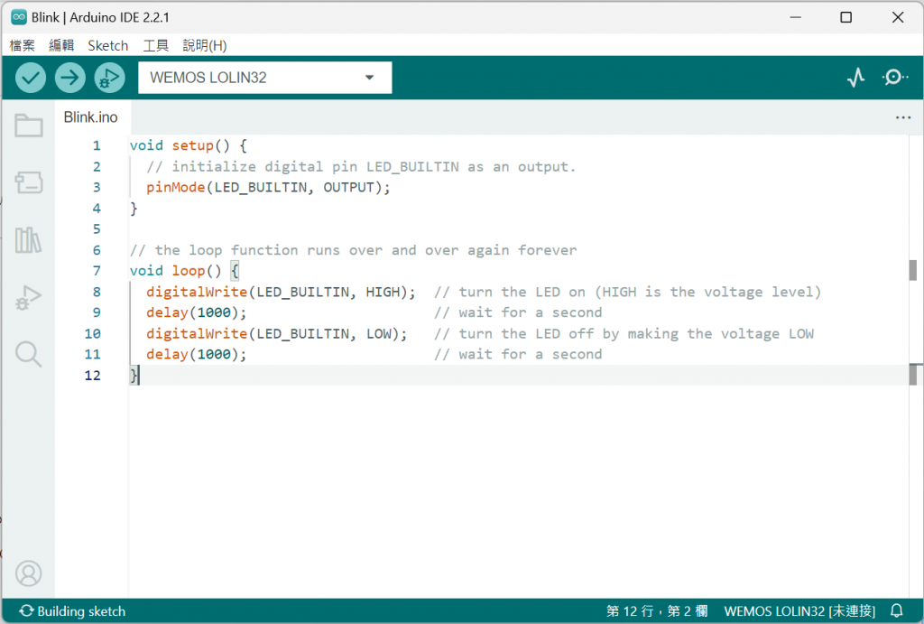Click 'OUTPUT' in line 3
Screen dimensions: 924x624
[x=349, y=188]
